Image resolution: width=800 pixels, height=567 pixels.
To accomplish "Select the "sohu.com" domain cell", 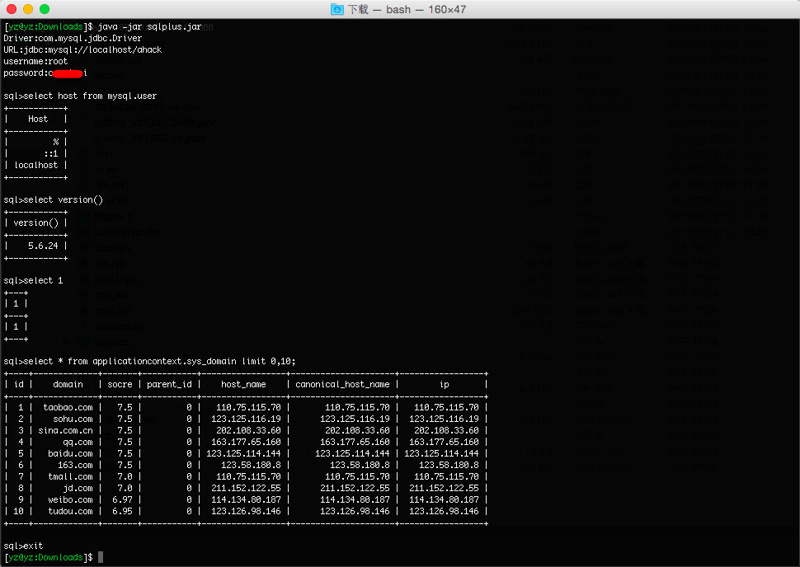I will [73, 419].
